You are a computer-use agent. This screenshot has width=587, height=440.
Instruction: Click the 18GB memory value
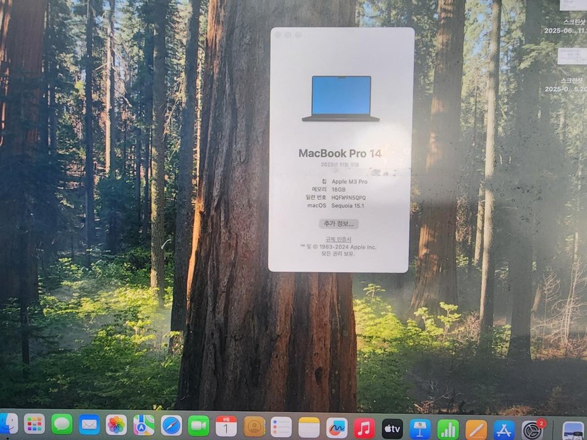point(338,189)
